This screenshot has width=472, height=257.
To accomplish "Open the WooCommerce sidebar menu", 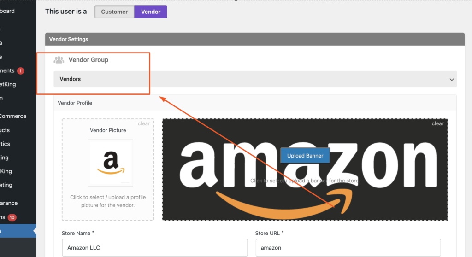I will point(13,116).
